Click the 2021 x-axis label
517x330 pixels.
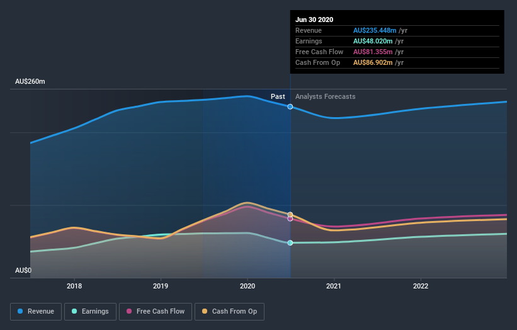pyautogui.click(x=334, y=286)
